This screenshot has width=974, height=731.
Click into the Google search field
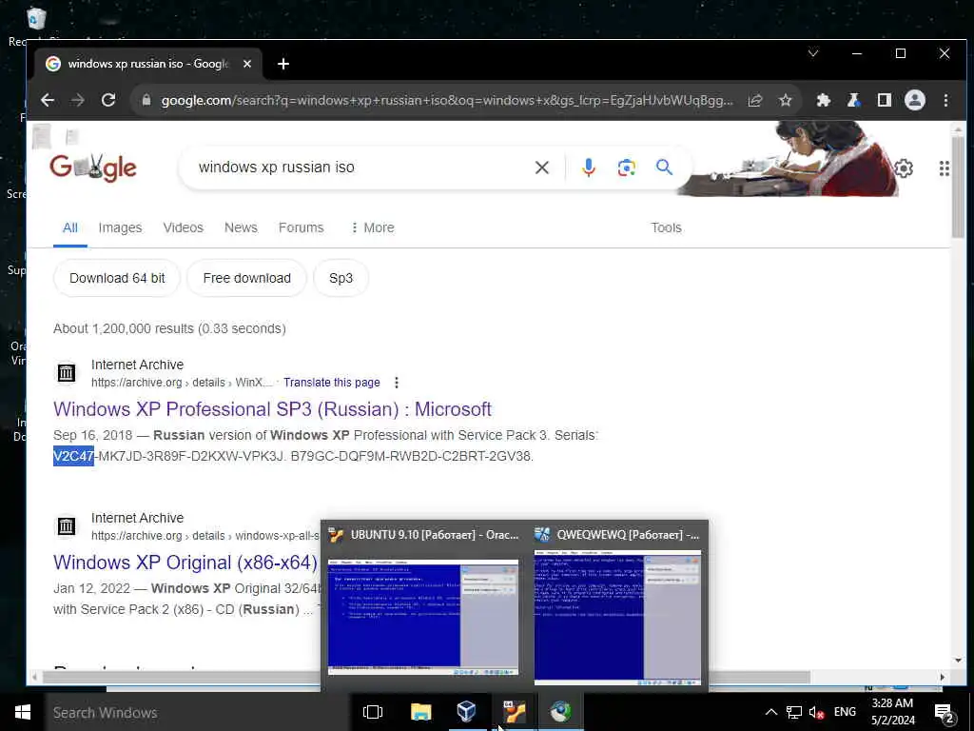pos(360,168)
